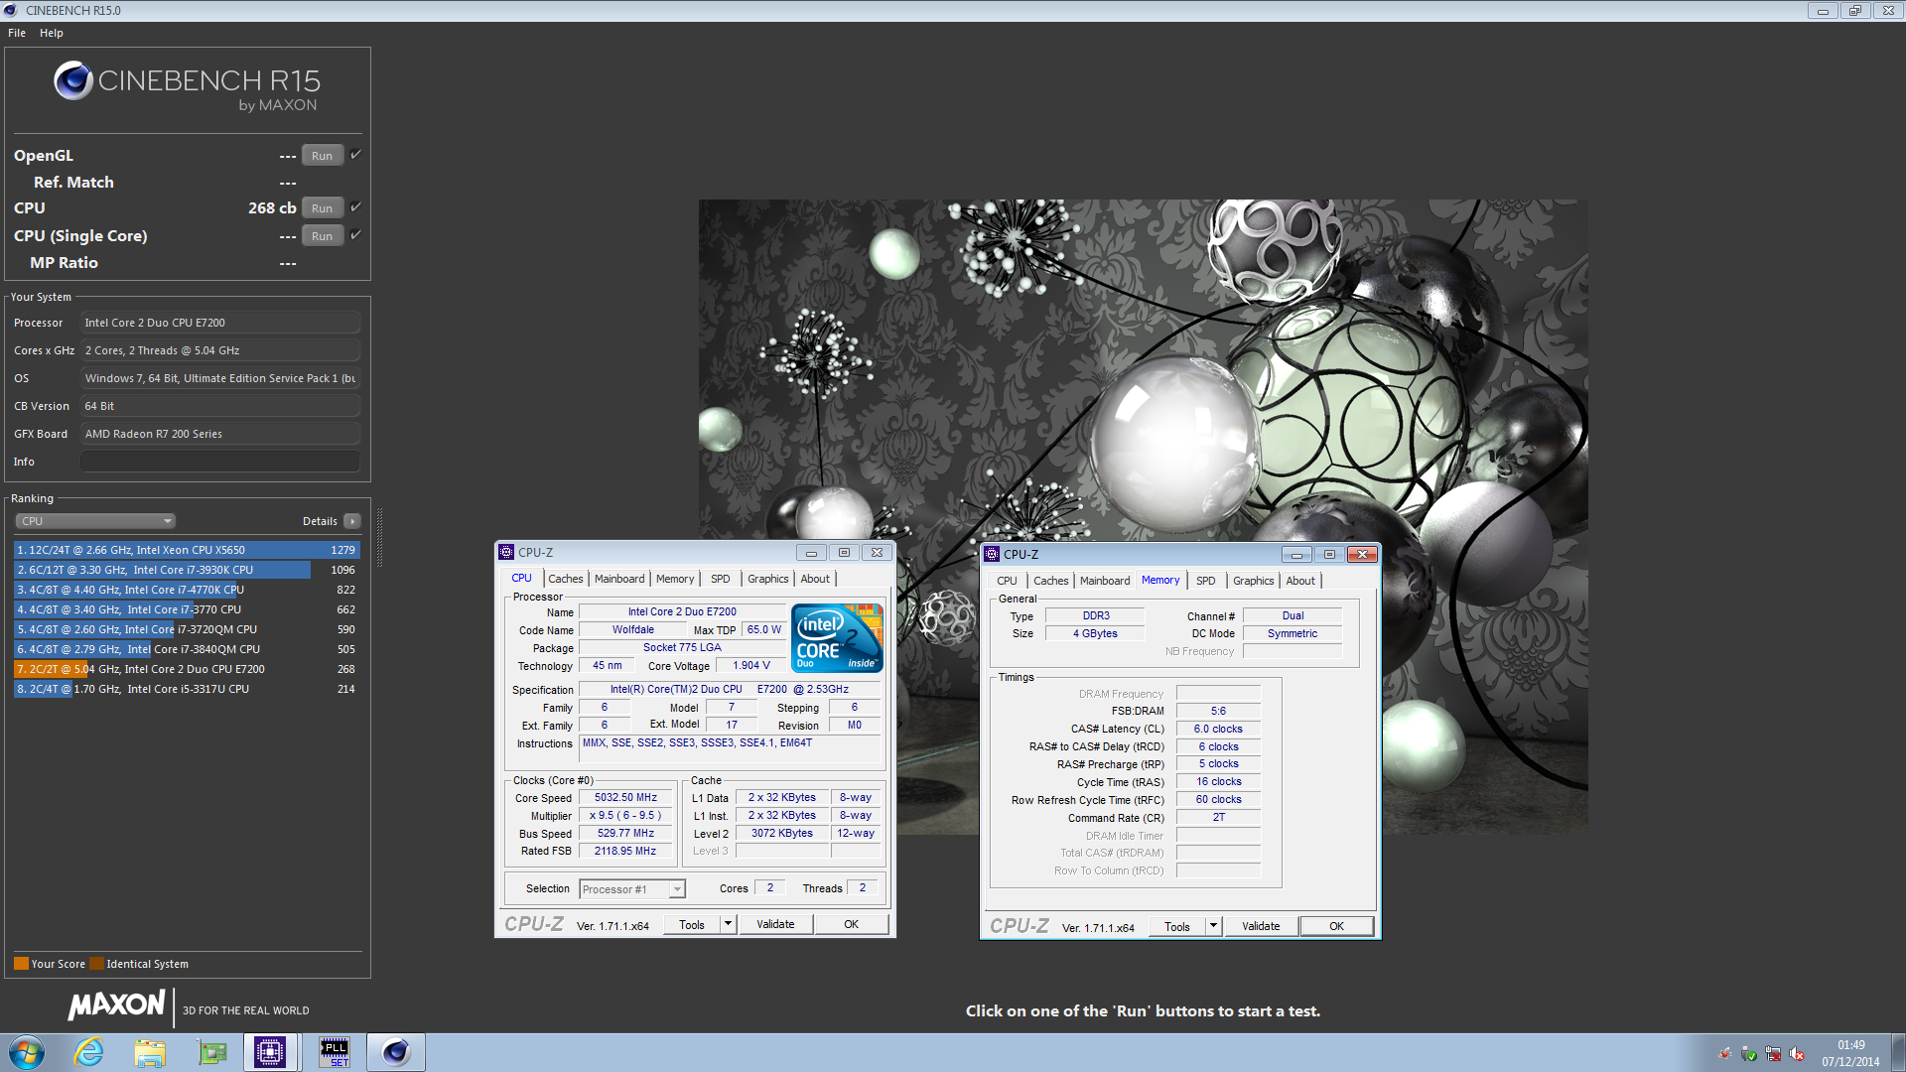The width and height of the screenshot is (1906, 1072).
Task: Open Tools dropdown arrow in left CPU-Z
Action: [x=728, y=924]
